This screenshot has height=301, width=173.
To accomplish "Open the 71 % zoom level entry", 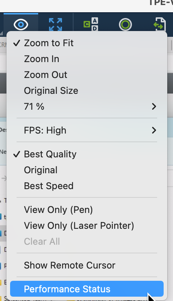I will (x=87, y=106).
